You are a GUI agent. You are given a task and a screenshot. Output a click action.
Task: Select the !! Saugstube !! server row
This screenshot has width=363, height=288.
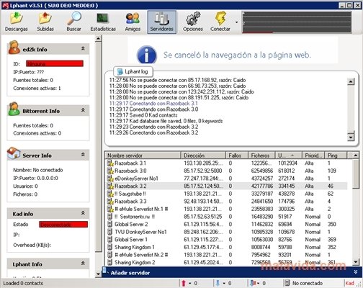pyautogui.click(x=227, y=194)
